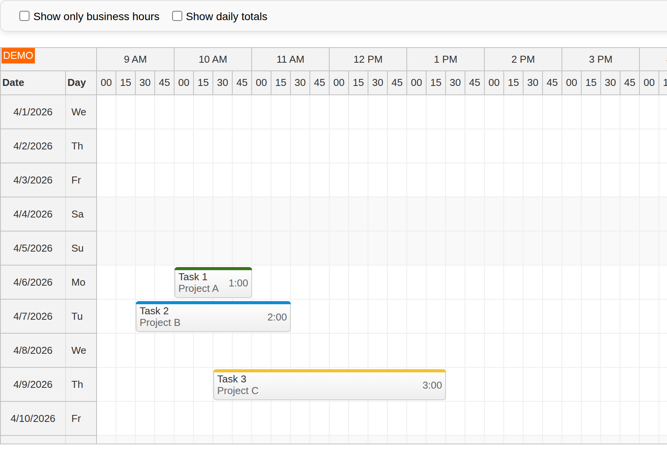Click the 9 AM column header

(135, 59)
